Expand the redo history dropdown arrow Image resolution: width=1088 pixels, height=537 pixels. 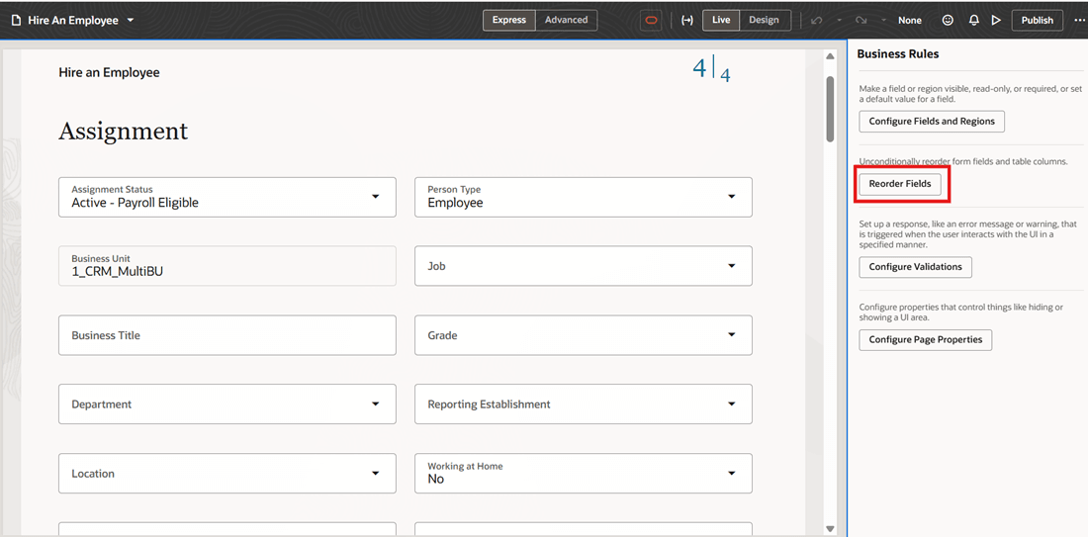pos(884,20)
